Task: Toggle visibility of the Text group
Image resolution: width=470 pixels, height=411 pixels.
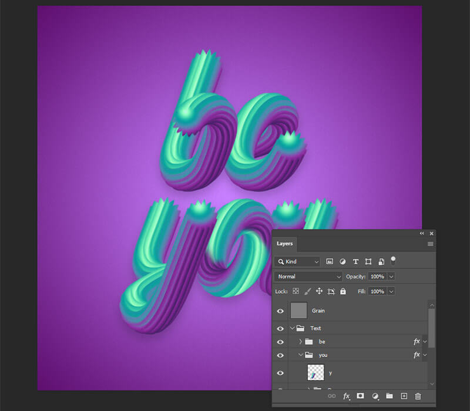Action: pos(280,328)
